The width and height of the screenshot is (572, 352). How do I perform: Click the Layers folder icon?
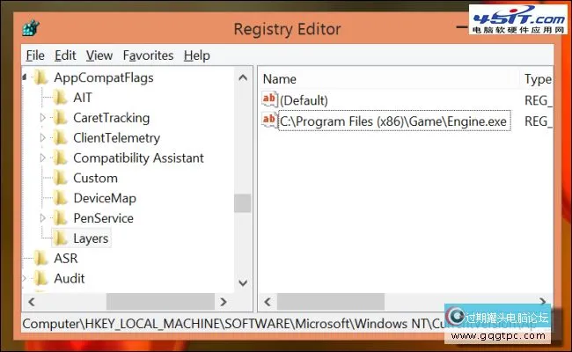[x=59, y=238]
